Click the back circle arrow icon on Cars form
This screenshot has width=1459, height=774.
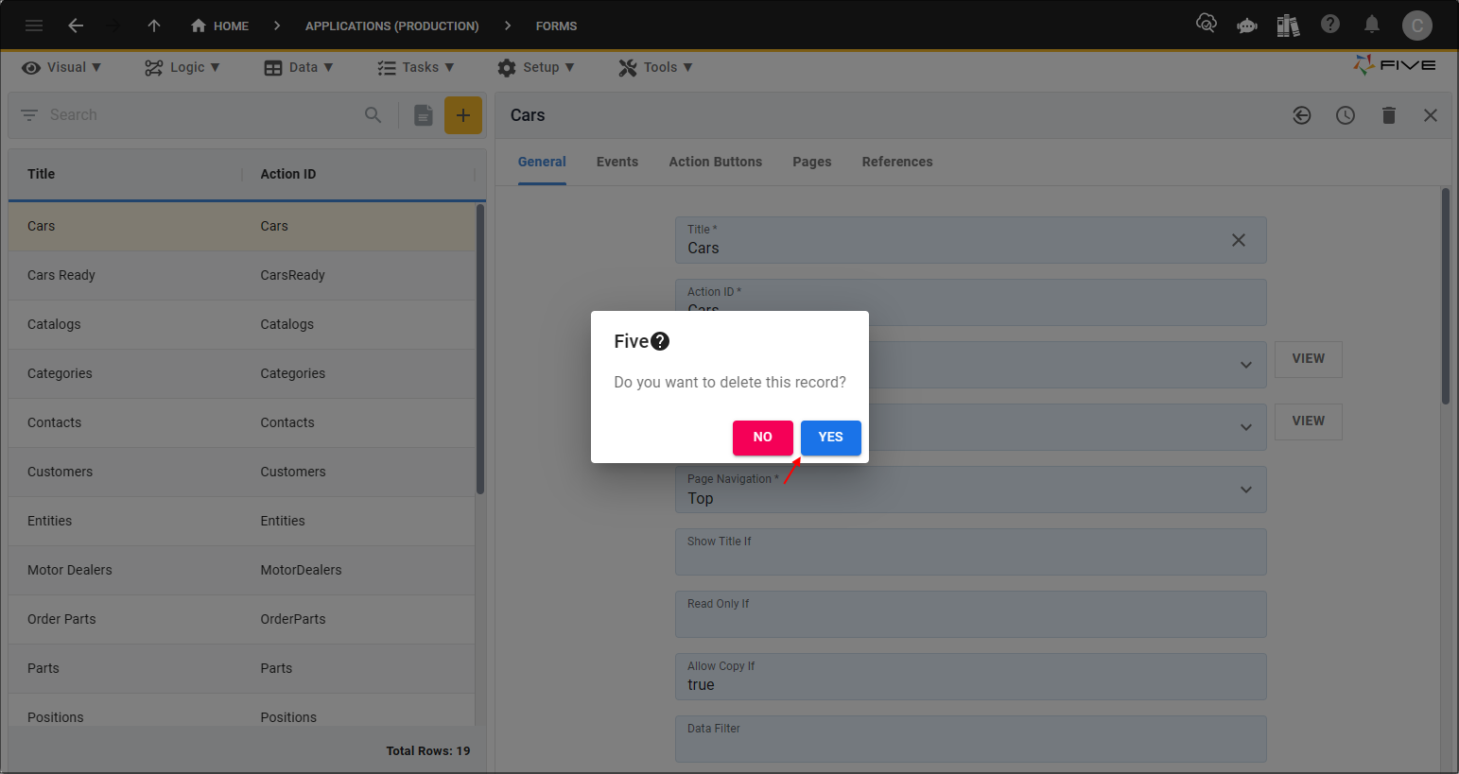[x=1302, y=115]
